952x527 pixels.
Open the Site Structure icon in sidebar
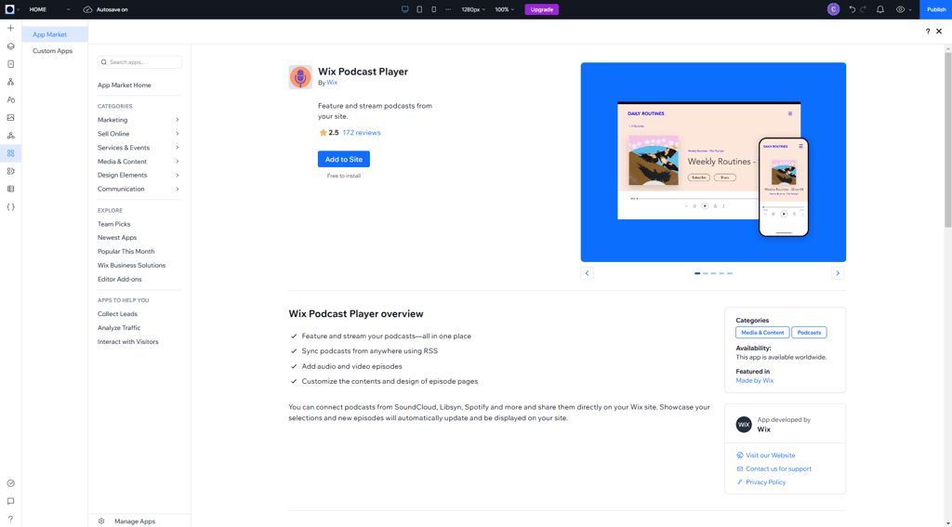[10, 82]
